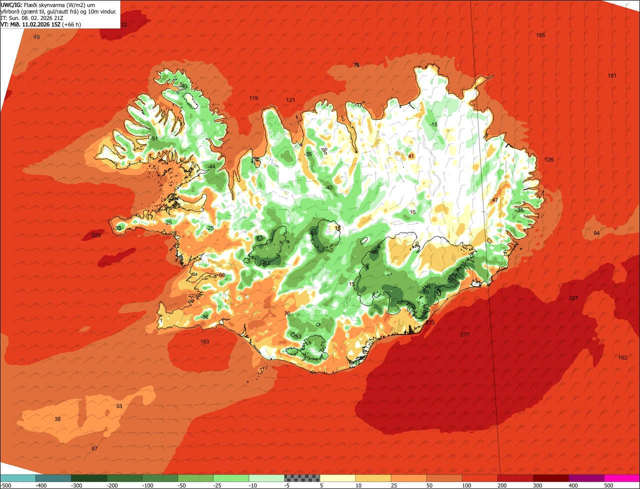The width and height of the screenshot is (640, 489).
Task: Click the value '41' in north-east Iceland
Action: 411,156
